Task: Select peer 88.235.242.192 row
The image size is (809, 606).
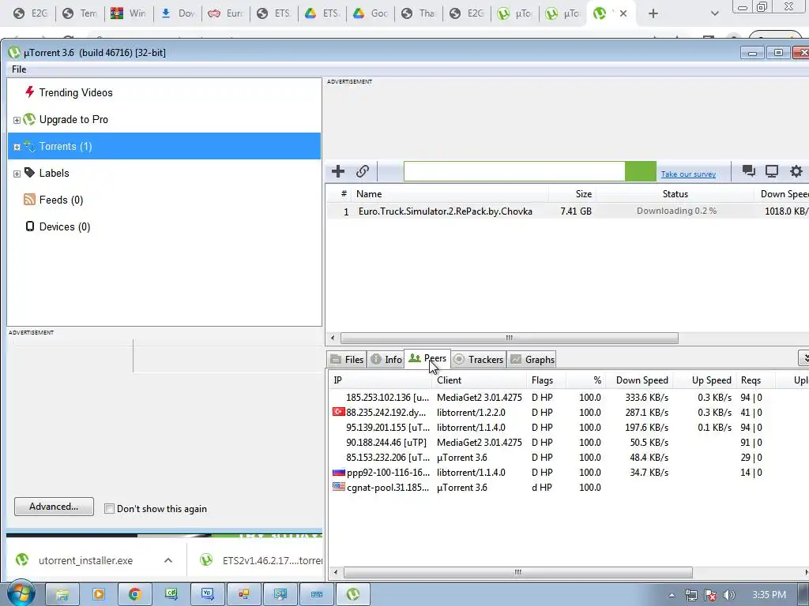Action: [x=567, y=412]
